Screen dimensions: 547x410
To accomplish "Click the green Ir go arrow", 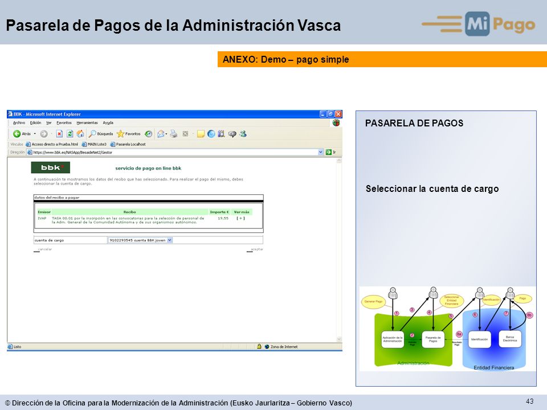I will click(x=328, y=152).
